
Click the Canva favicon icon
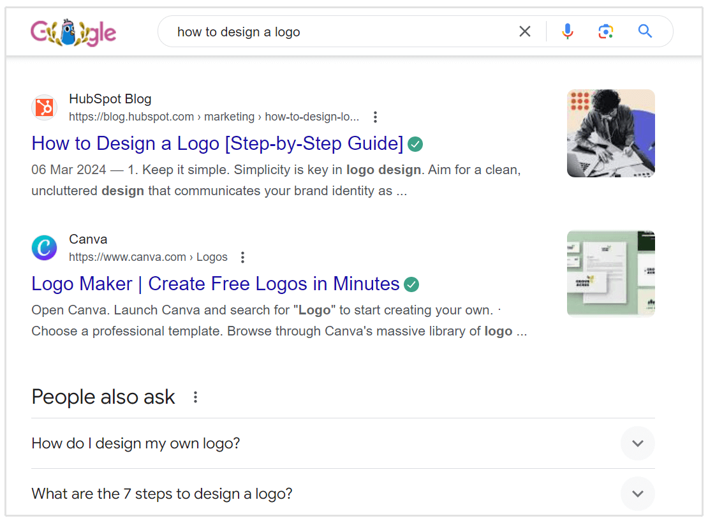45,247
